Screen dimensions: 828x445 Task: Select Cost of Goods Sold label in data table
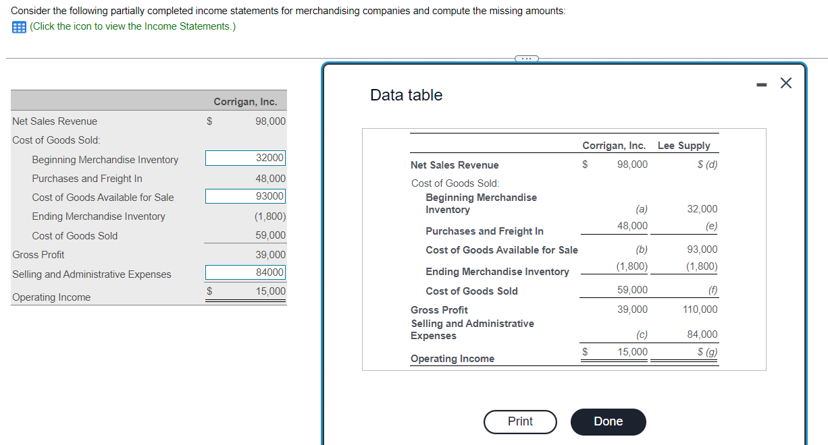point(471,291)
